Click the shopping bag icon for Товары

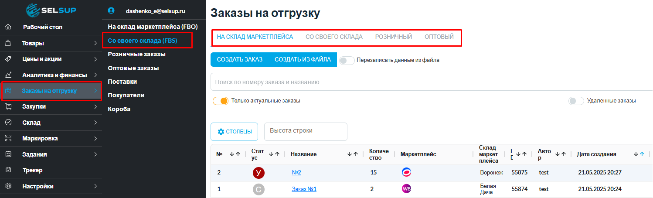(x=8, y=43)
